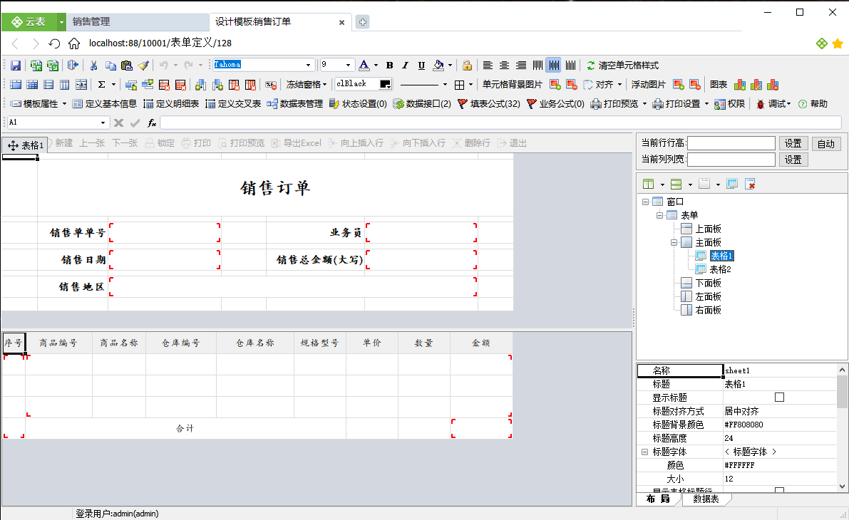Click the Paste clipboard icon
Viewport: 849px width, 520px height.
[x=127, y=66]
